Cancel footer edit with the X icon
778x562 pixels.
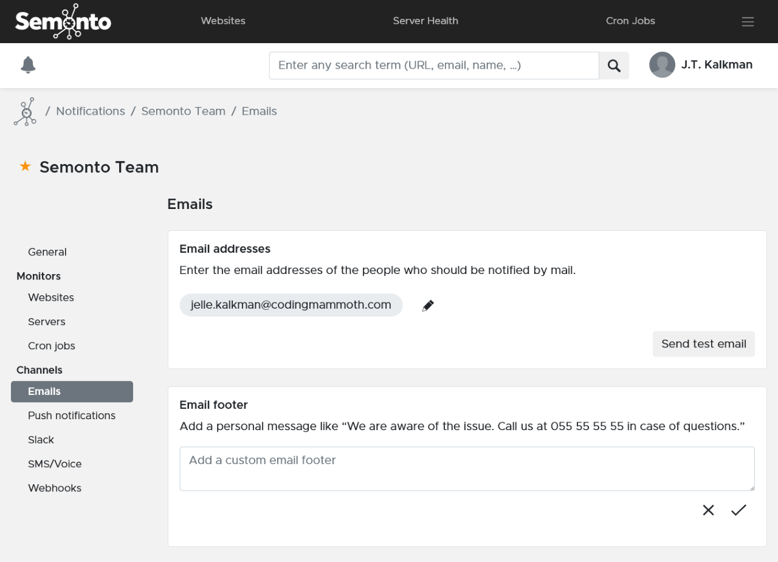(x=708, y=510)
